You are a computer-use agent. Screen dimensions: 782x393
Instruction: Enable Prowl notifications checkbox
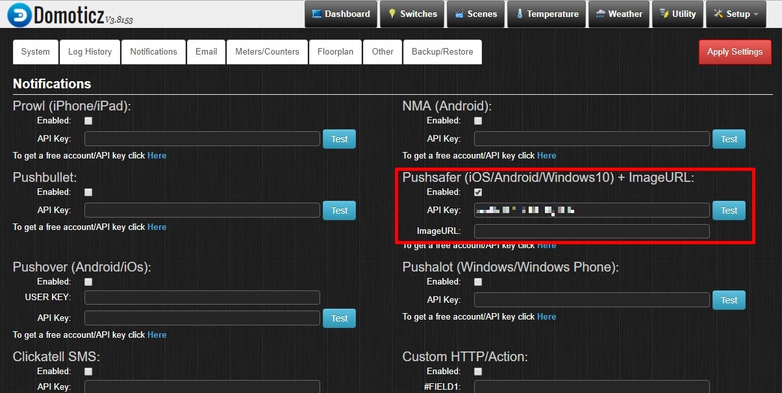pyautogui.click(x=88, y=121)
